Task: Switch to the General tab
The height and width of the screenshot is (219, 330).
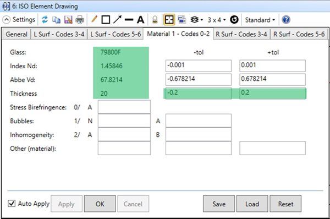Action: (16, 34)
